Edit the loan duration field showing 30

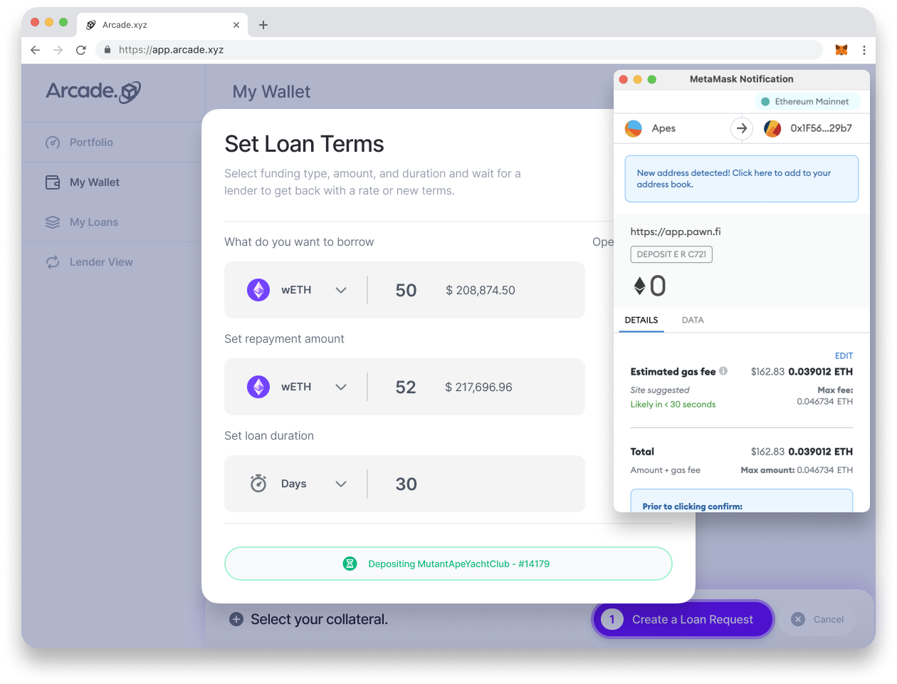[x=406, y=484]
